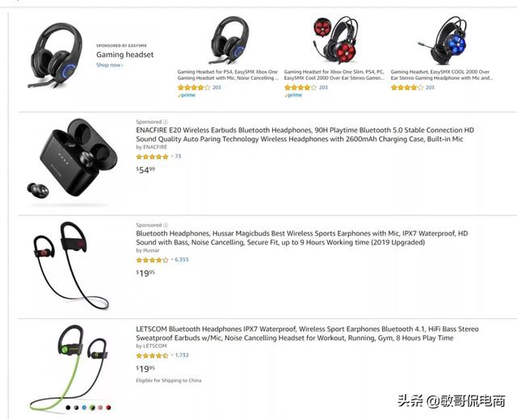Click star rating of ENACFIRE E20 earbuds
Viewport: 517px width, 419px height.
(x=153, y=157)
